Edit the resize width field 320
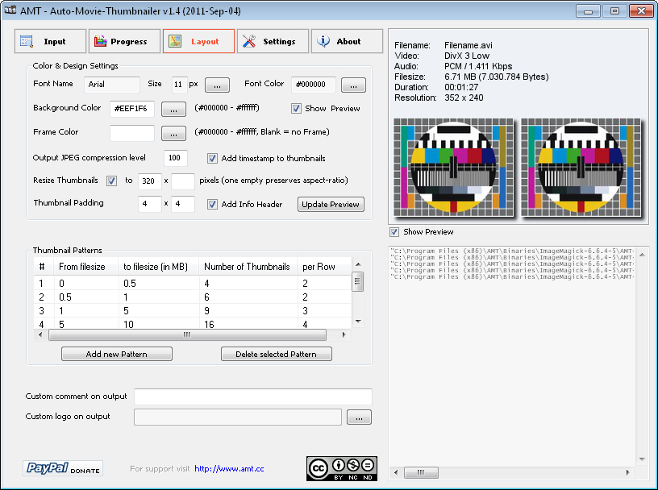The width and height of the screenshot is (658, 490). tap(150, 181)
